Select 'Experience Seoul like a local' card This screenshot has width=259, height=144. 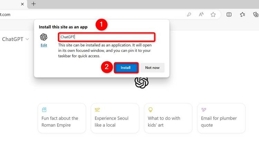pyautogui.click(x=115, y=118)
